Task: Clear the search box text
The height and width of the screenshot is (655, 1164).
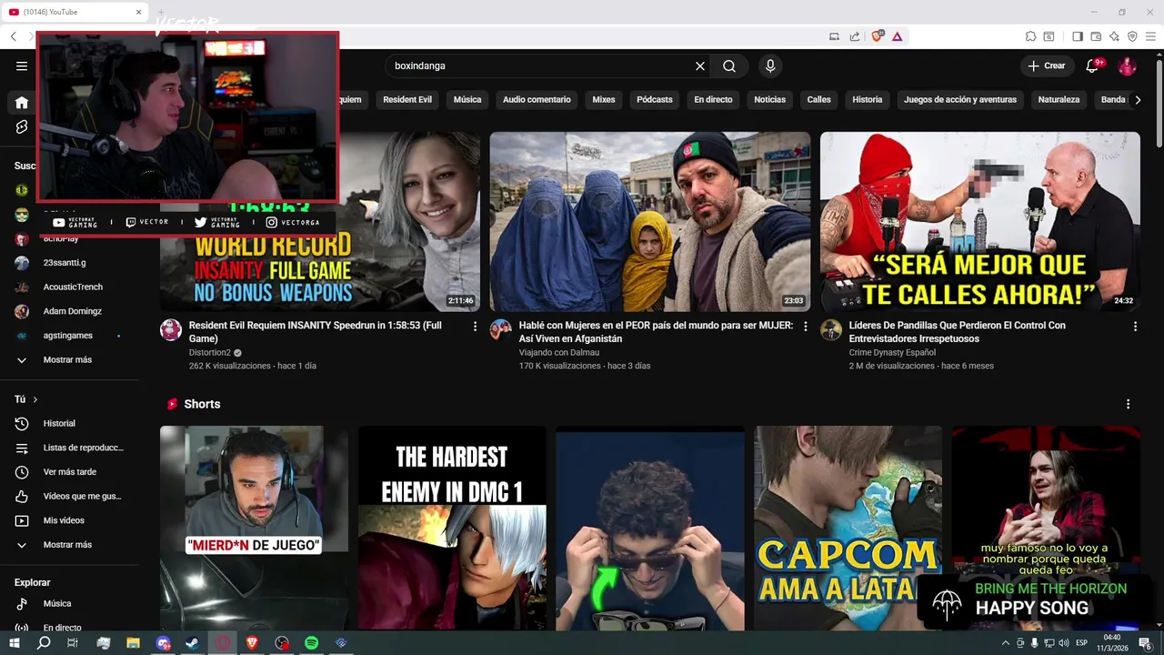Action: [x=700, y=65]
